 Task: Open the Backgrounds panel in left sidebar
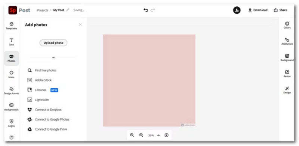(12, 107)
